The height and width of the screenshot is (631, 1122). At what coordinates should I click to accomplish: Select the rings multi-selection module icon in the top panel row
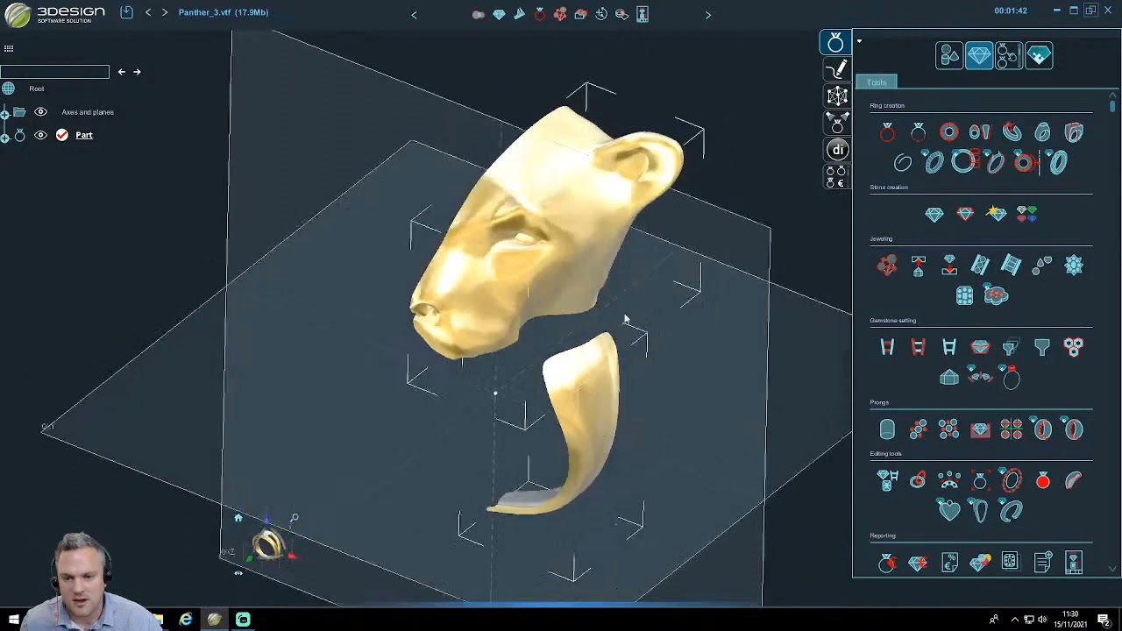(x=1009, y=56)
